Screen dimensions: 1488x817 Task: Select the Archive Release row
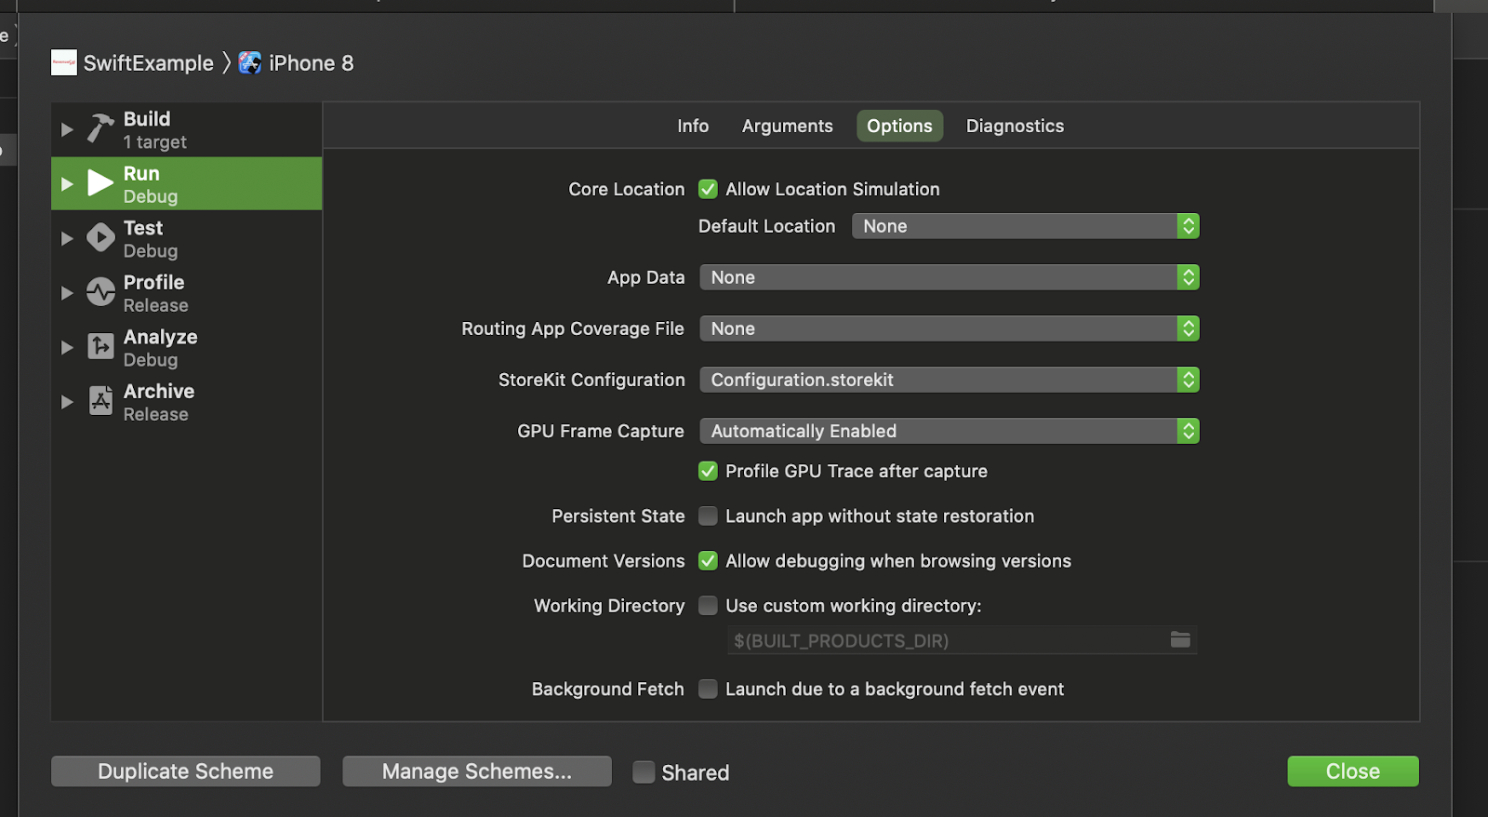point(187,402)
